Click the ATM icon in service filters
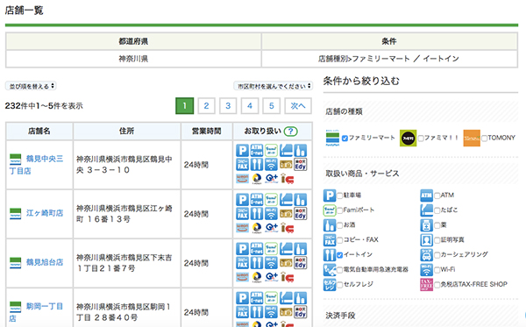 tap(426, 195)
